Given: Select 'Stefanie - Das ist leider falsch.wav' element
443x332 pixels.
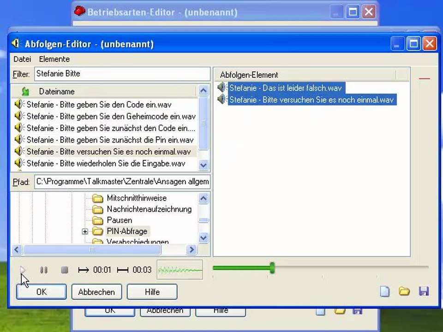Looking at the screenshot, I should (286, 88).
